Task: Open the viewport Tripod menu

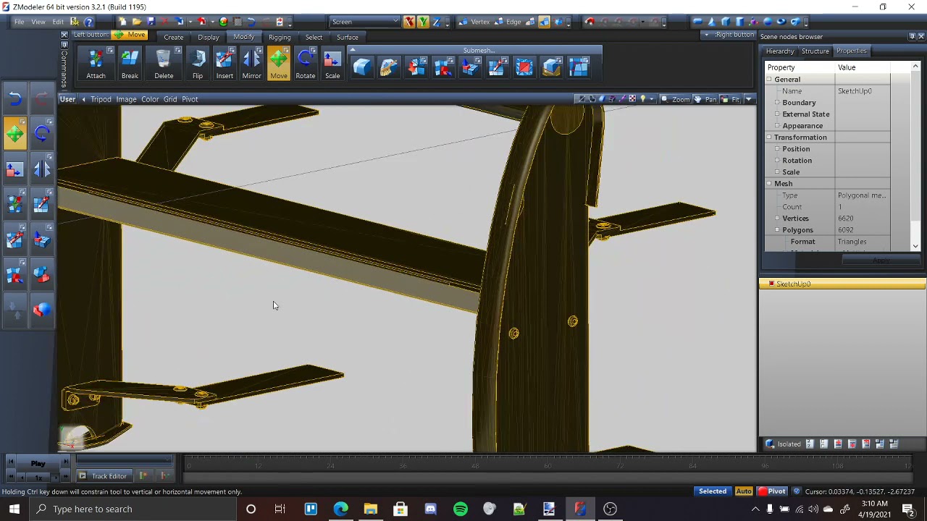Action: click(x=101, y=99)
